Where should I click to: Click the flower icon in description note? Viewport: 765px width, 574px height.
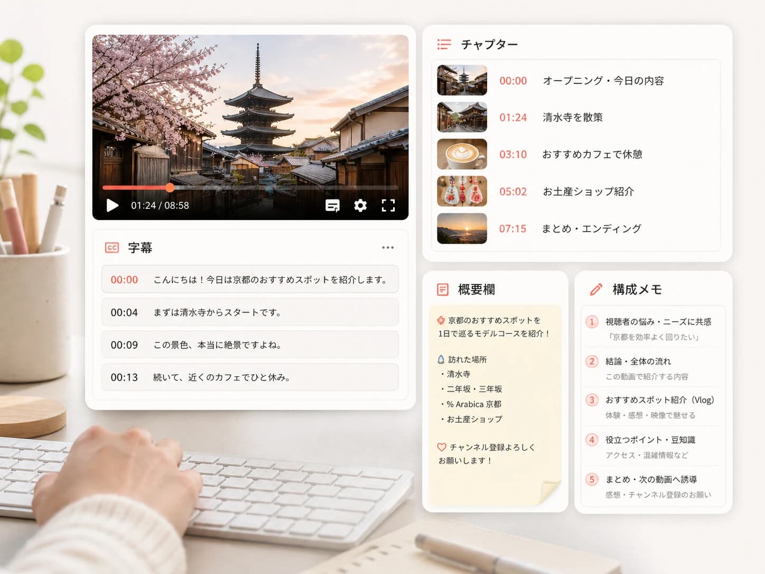(x=441, y=320)
